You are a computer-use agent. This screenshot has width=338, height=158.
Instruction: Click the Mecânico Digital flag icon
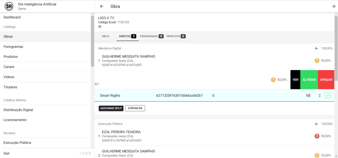(317, 49)
